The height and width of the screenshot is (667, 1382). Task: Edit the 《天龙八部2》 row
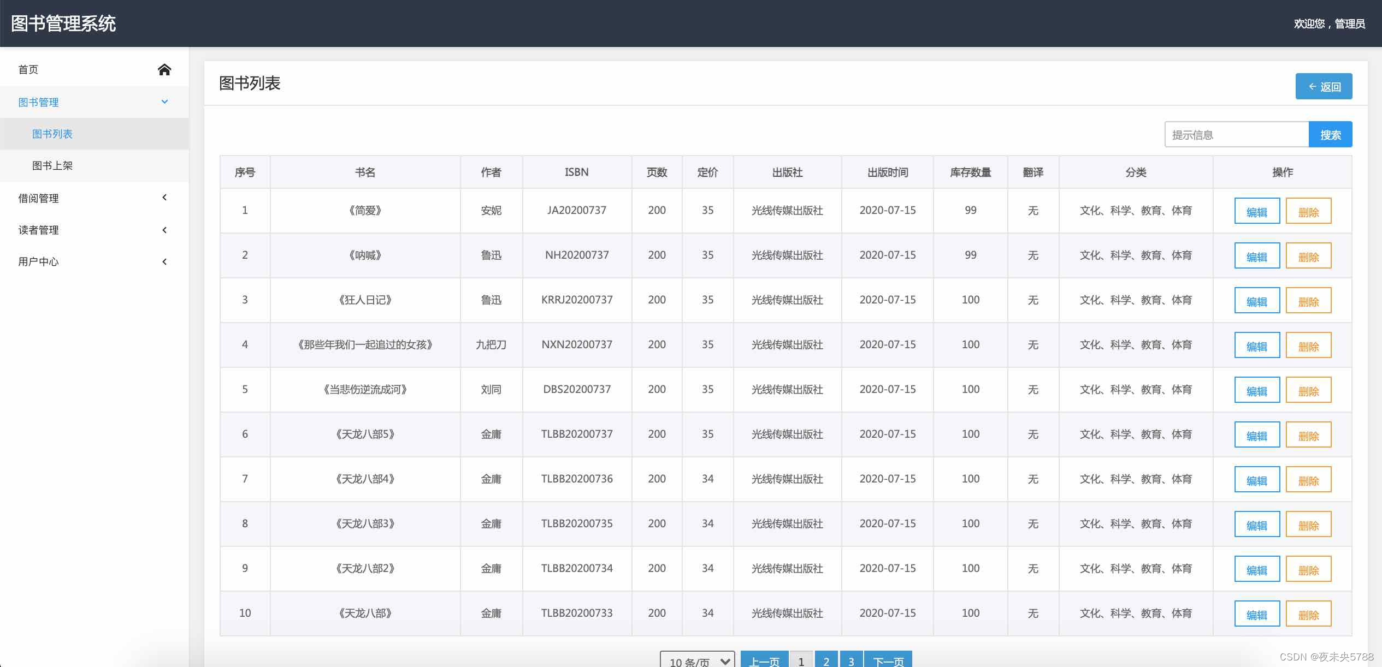[1257, 569]
